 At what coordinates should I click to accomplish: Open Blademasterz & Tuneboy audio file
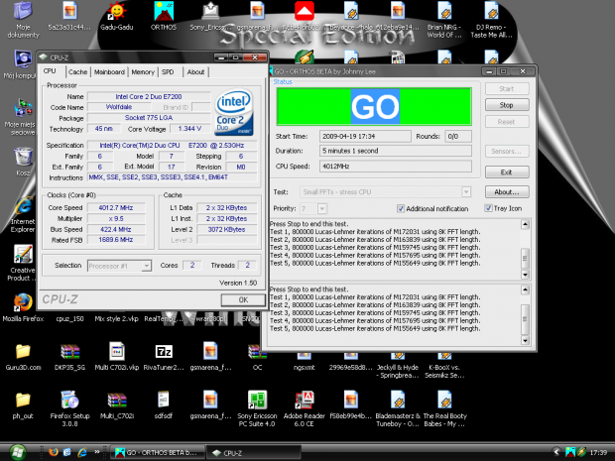click(x=398, y=408)
